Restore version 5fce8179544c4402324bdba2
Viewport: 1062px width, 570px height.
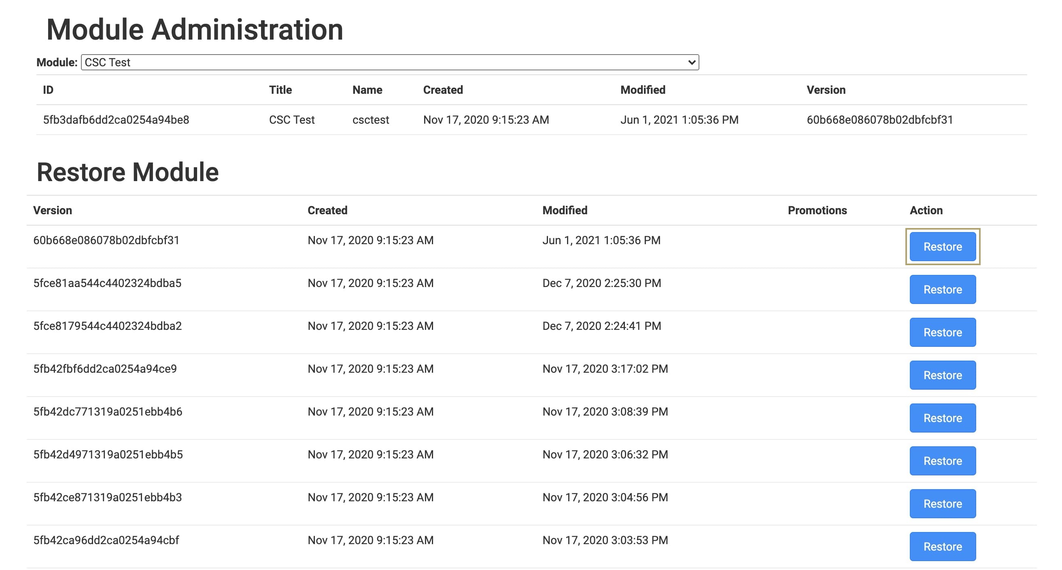click(x=943, y=332)
